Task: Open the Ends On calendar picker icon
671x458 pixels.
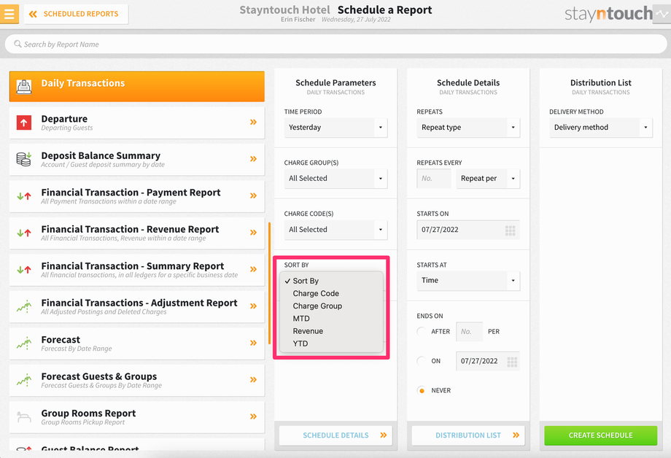Action: [x=512, y=362]
